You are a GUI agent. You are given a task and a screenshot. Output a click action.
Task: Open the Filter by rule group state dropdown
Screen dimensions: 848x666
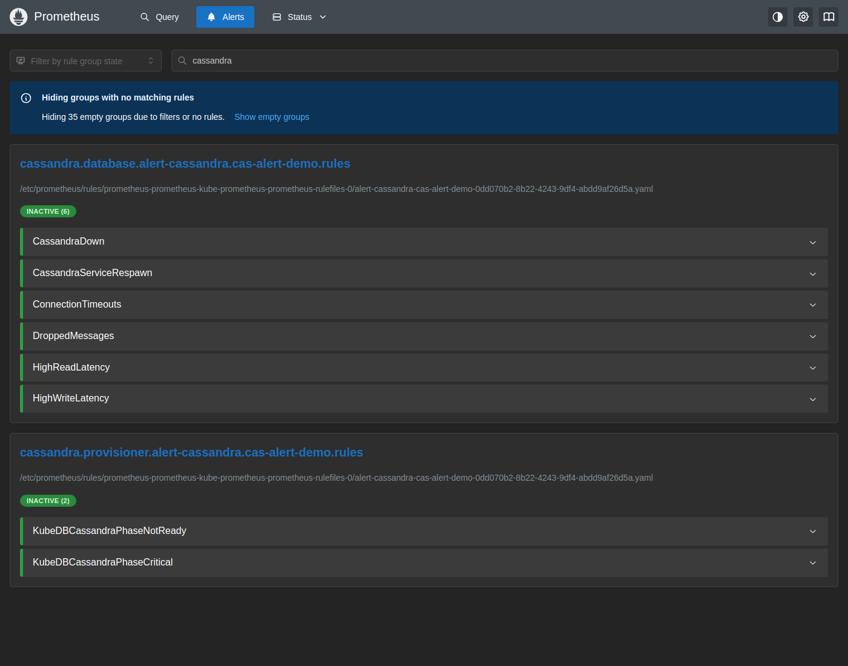85,61
